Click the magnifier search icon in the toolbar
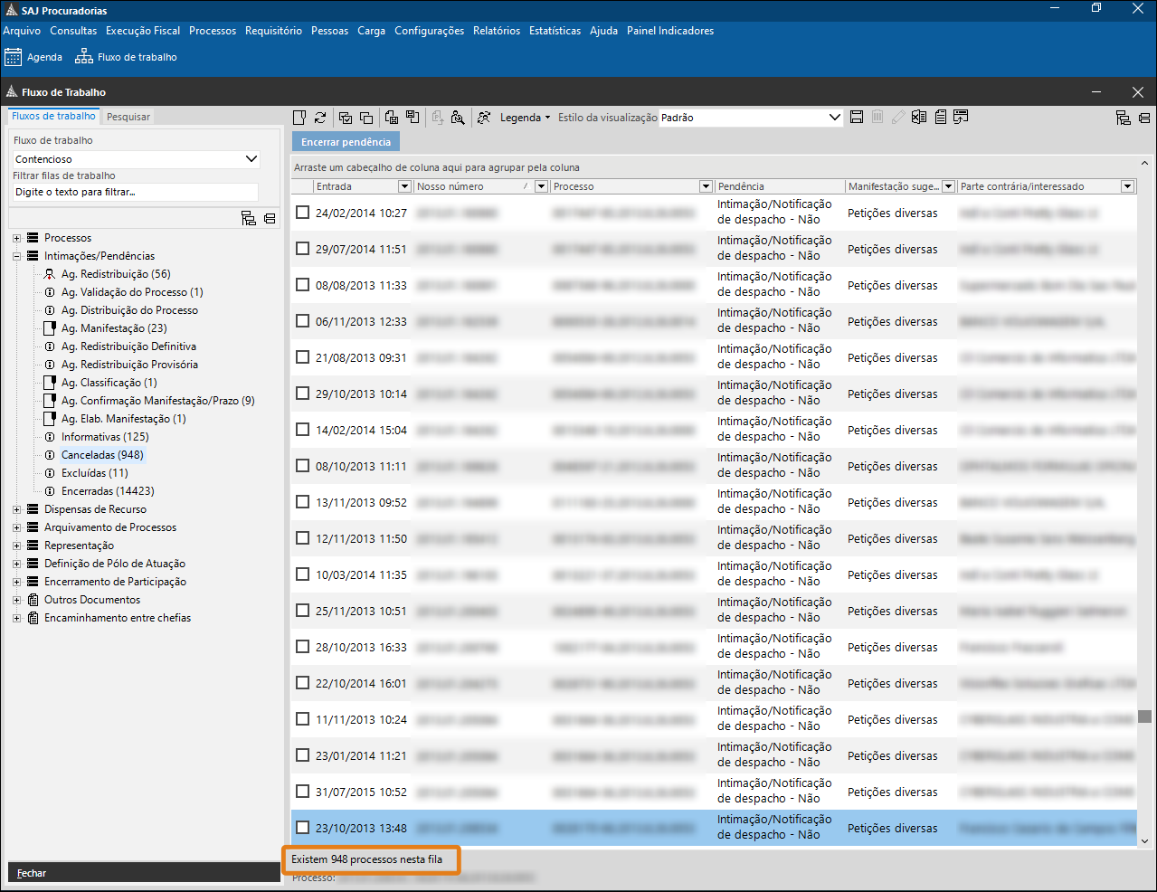Image resolution: width=1157 pixels, height=892 pixels. point(458,118)
